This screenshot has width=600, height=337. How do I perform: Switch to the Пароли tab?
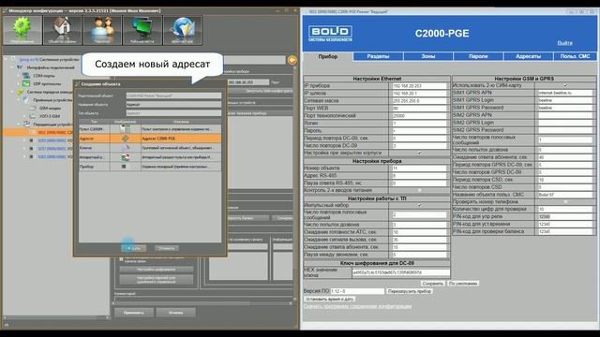478,56
